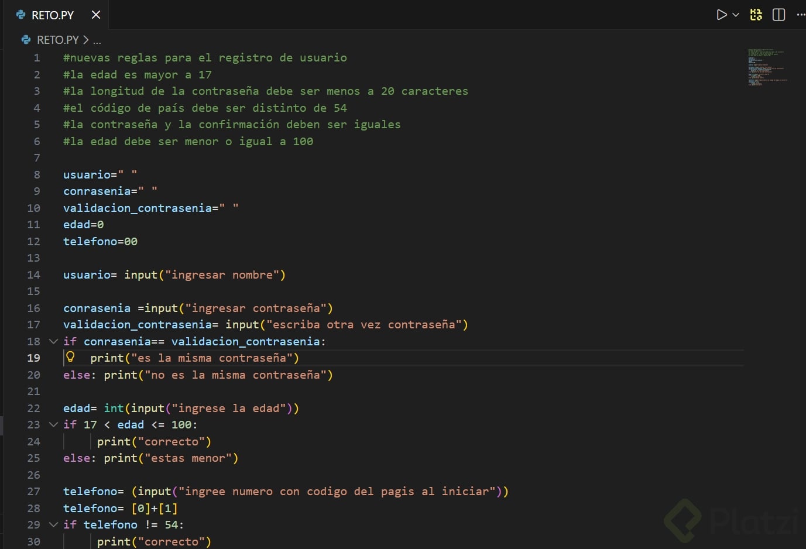The width and height of the screenshot is (806, 549).
Task: Place cursor on the 'telefono=00' line
Action: 100,241
